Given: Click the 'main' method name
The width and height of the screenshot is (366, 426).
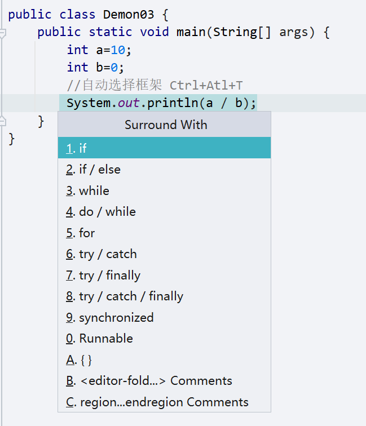Looking at the screenshot, I should pyautogui.click(x=191, y=32).
